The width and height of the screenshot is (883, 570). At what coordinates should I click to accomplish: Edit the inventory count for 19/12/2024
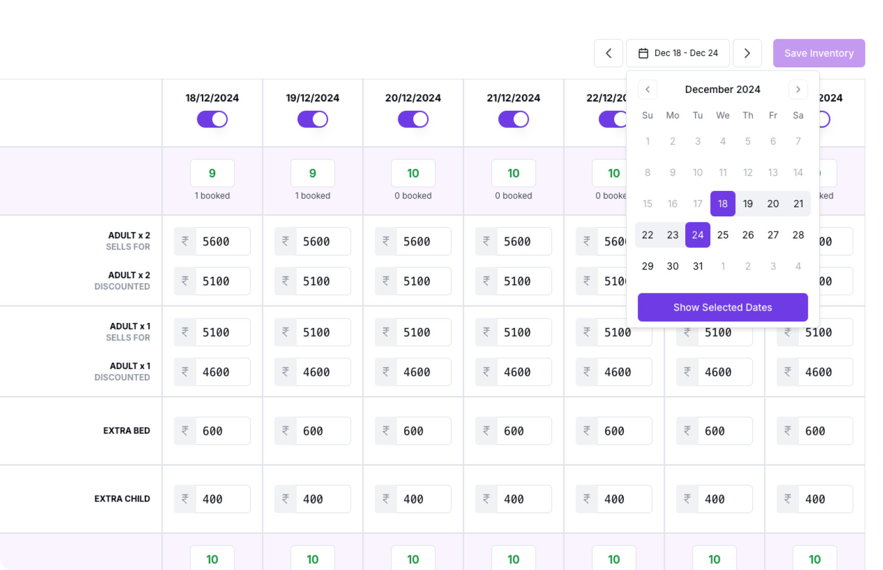pyautogui.click(x=313, y=174)
